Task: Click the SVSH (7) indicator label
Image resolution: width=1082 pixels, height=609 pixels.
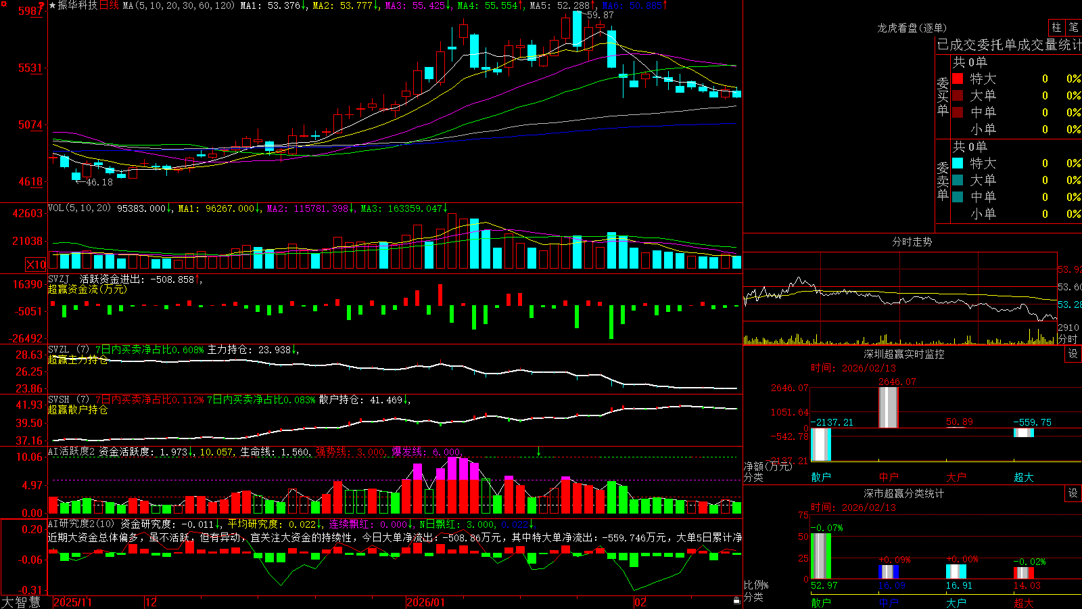Action: pos(68,400)
